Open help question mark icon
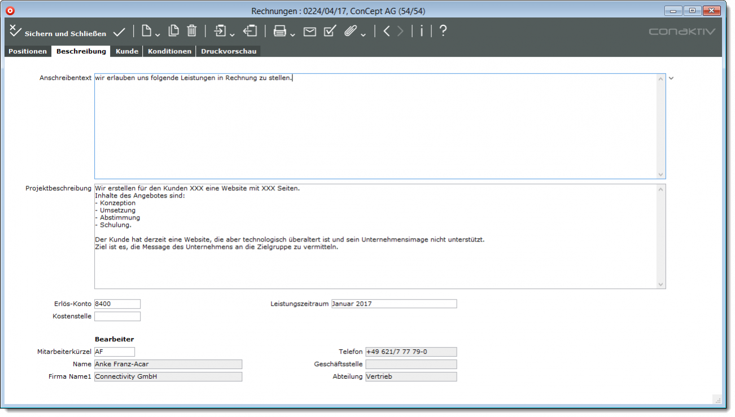 (x=443, y=31)
